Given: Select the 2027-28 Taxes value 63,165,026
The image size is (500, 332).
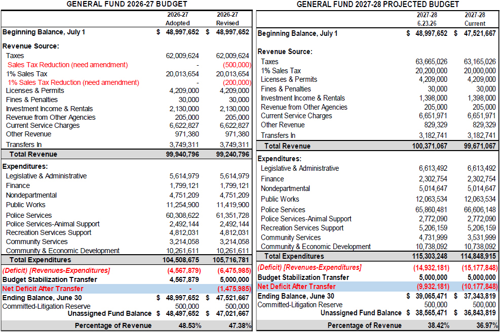Looking at the screenshot, I should pos(480,61).
